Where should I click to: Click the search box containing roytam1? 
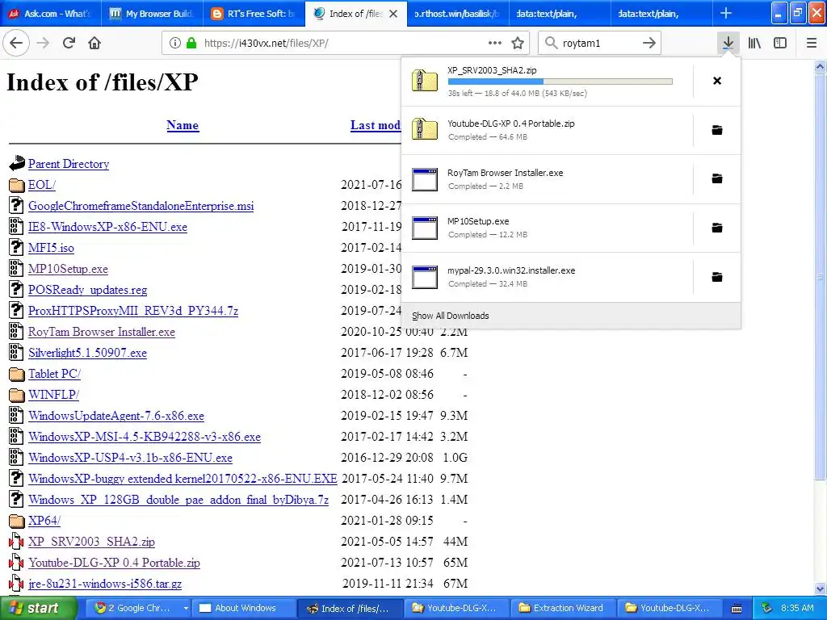[x=598, y=43]
